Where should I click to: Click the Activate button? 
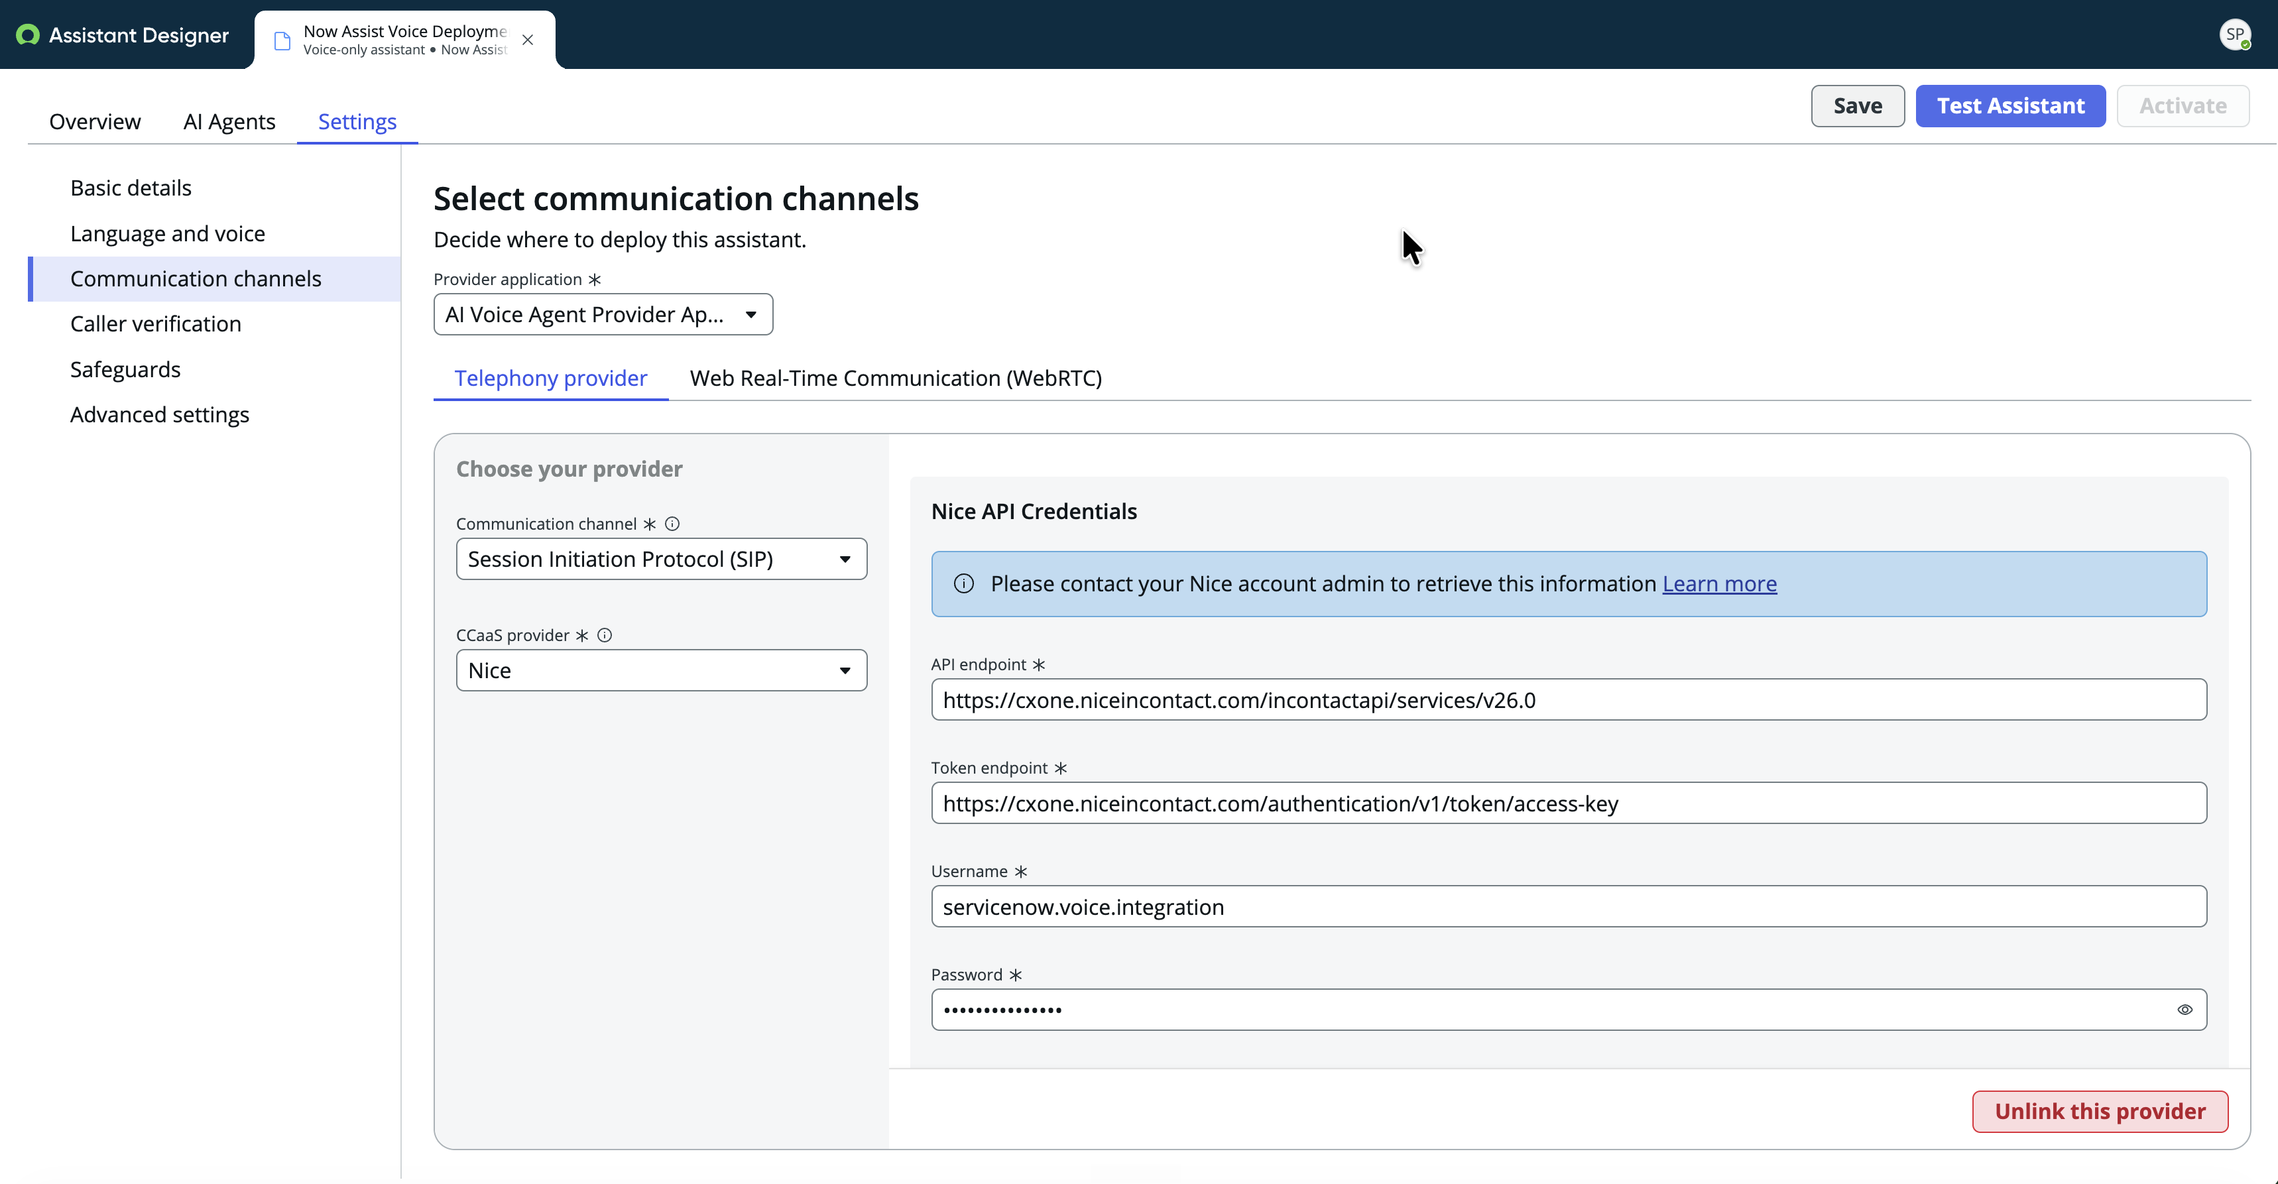(x=2183, y=106)
